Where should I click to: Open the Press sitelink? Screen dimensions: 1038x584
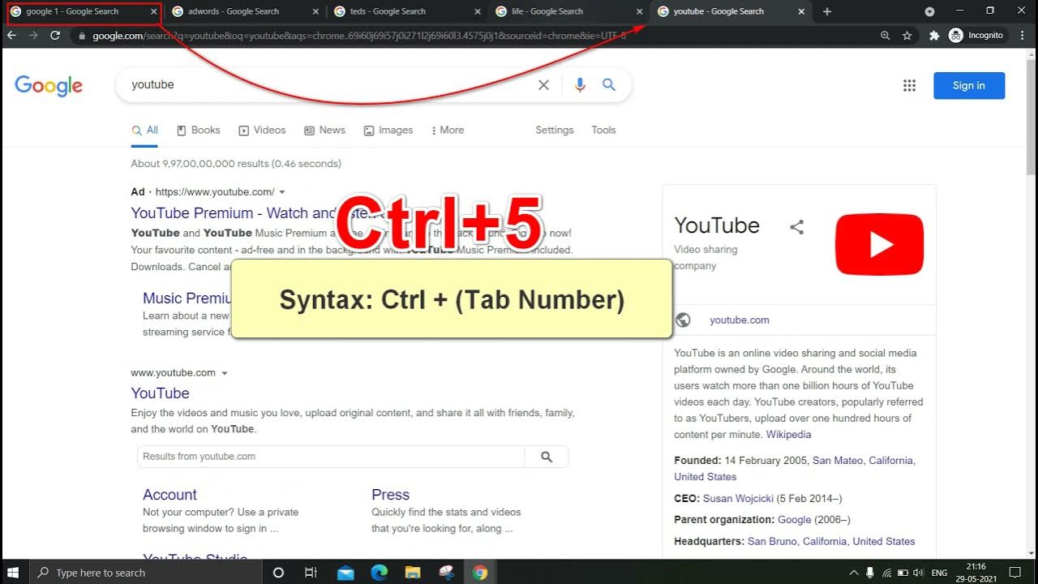click(391, 495)
